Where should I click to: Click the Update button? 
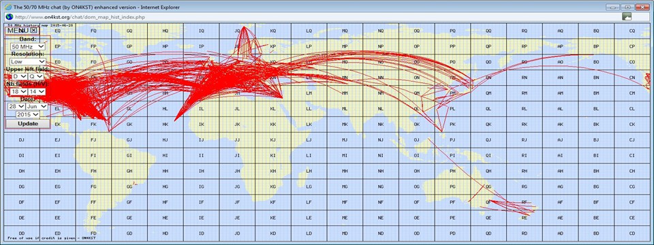28,124
